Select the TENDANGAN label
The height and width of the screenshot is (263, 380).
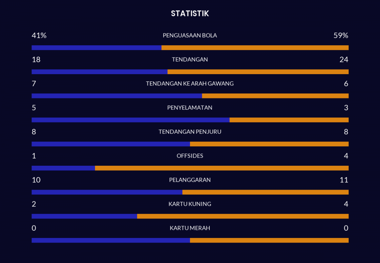point(190,59)
